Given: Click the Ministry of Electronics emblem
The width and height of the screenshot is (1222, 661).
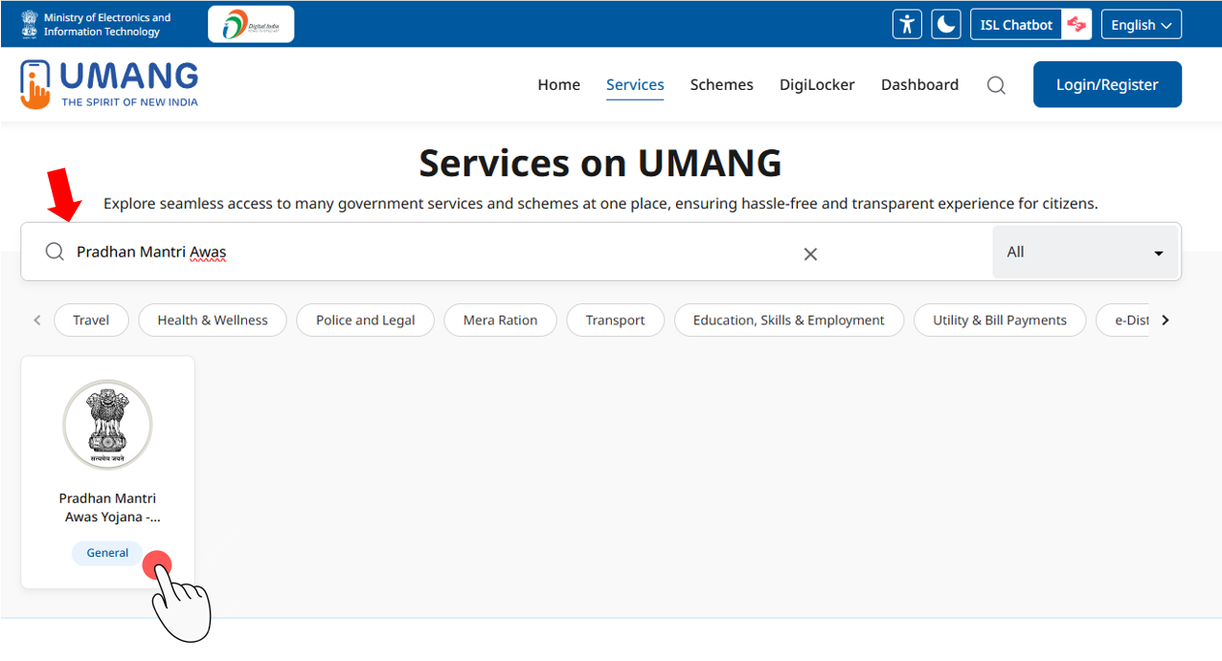Looking at the screenshot, I should coord(29,23).
